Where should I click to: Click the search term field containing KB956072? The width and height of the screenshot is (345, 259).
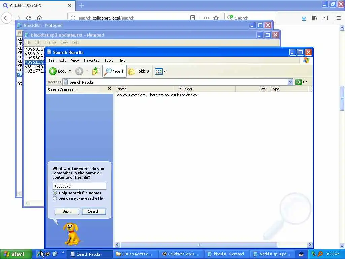click(x=79, y=186)
